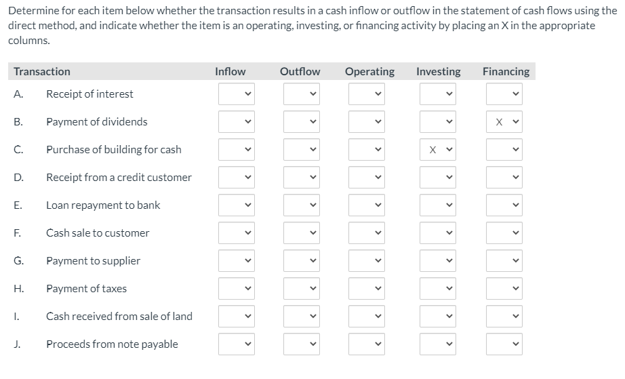Open Inflow dropdown for Receipt from a credit customer
625x379 pixels.
236,178
